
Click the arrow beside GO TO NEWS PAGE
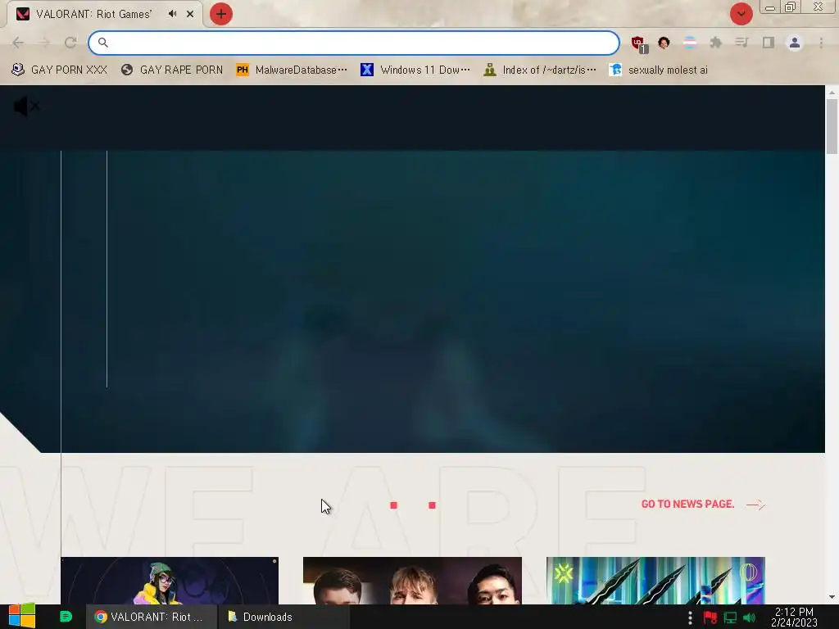[755, 505]
